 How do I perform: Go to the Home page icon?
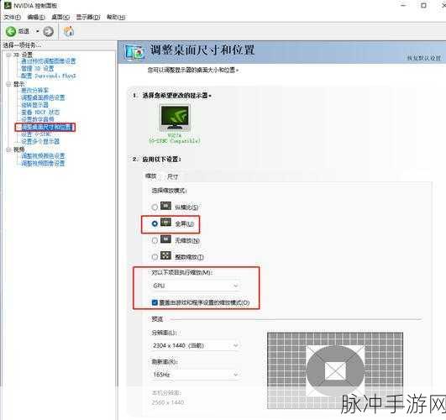pos(69,31)
